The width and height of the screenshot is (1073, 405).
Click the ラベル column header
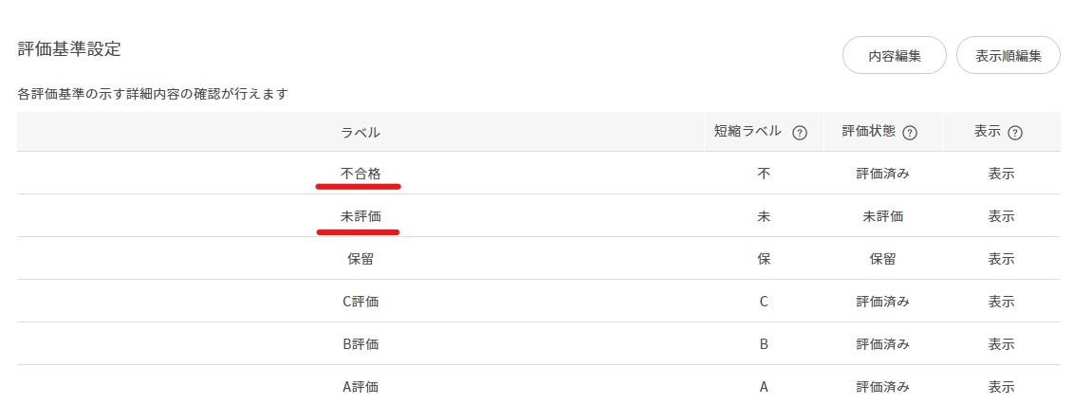tap(360, 133)
